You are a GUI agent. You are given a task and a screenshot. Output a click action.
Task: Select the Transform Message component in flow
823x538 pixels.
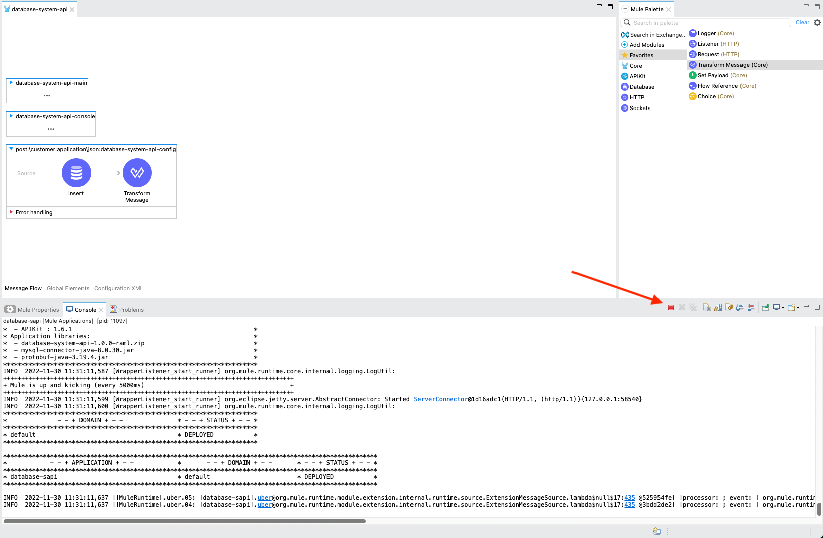137,173
